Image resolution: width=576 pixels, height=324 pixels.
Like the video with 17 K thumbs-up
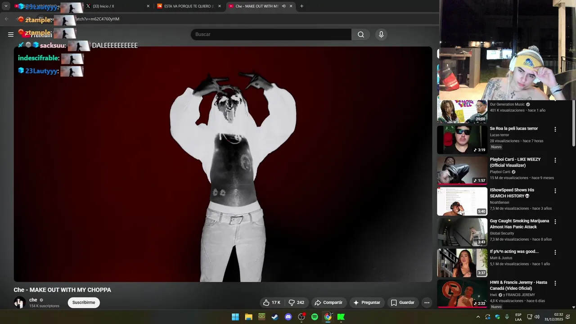tap(272, 302)
